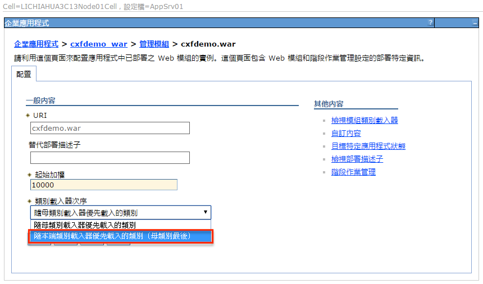Click the 類別載入器次序 dropdown arrow
The width and height of the screenshot is (483, 284).
coord(206,212)
